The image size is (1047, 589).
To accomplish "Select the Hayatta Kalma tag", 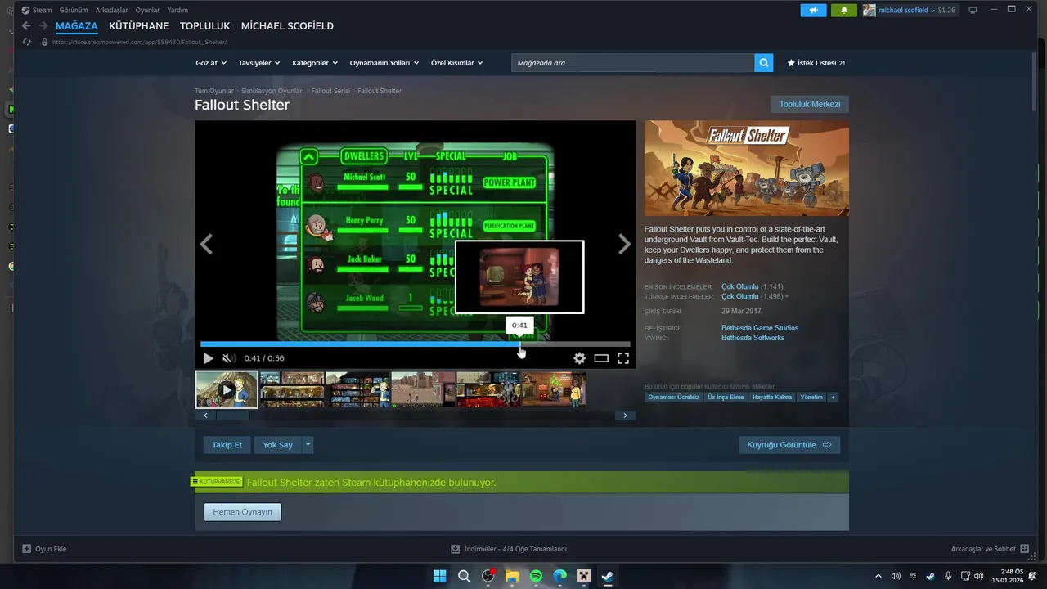I will (x=772, y=398).
